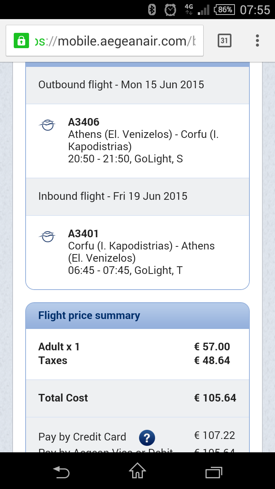Tap the Total Cost € 105.64 row

tap(137, 398)
